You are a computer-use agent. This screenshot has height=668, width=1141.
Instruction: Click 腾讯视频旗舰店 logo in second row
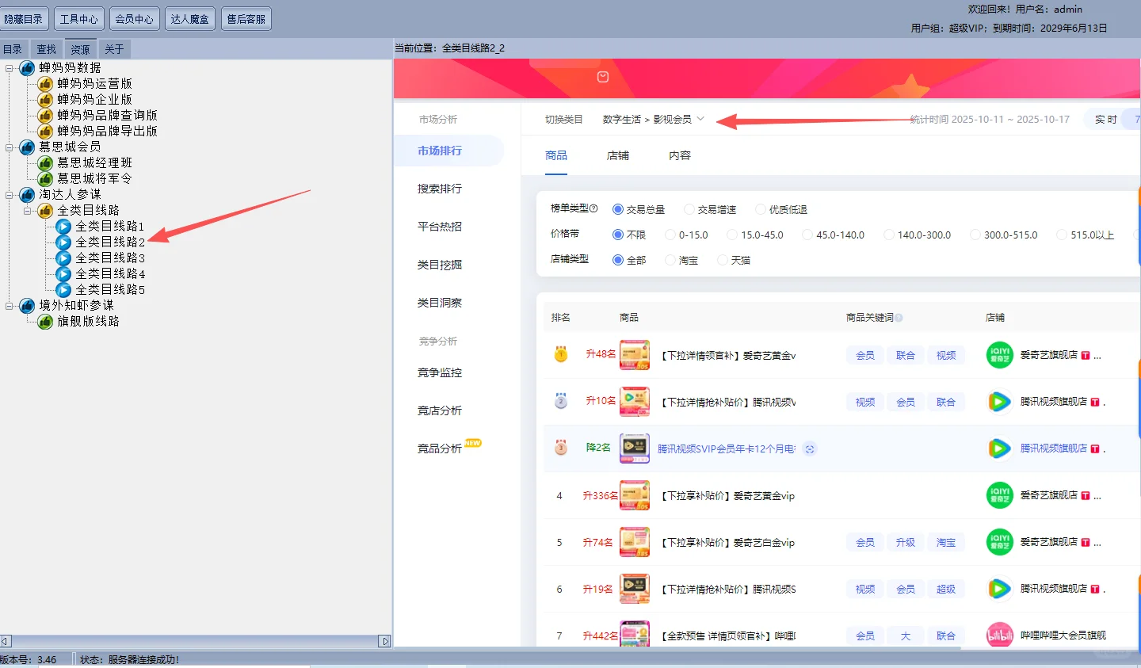(x=999, y=402)
